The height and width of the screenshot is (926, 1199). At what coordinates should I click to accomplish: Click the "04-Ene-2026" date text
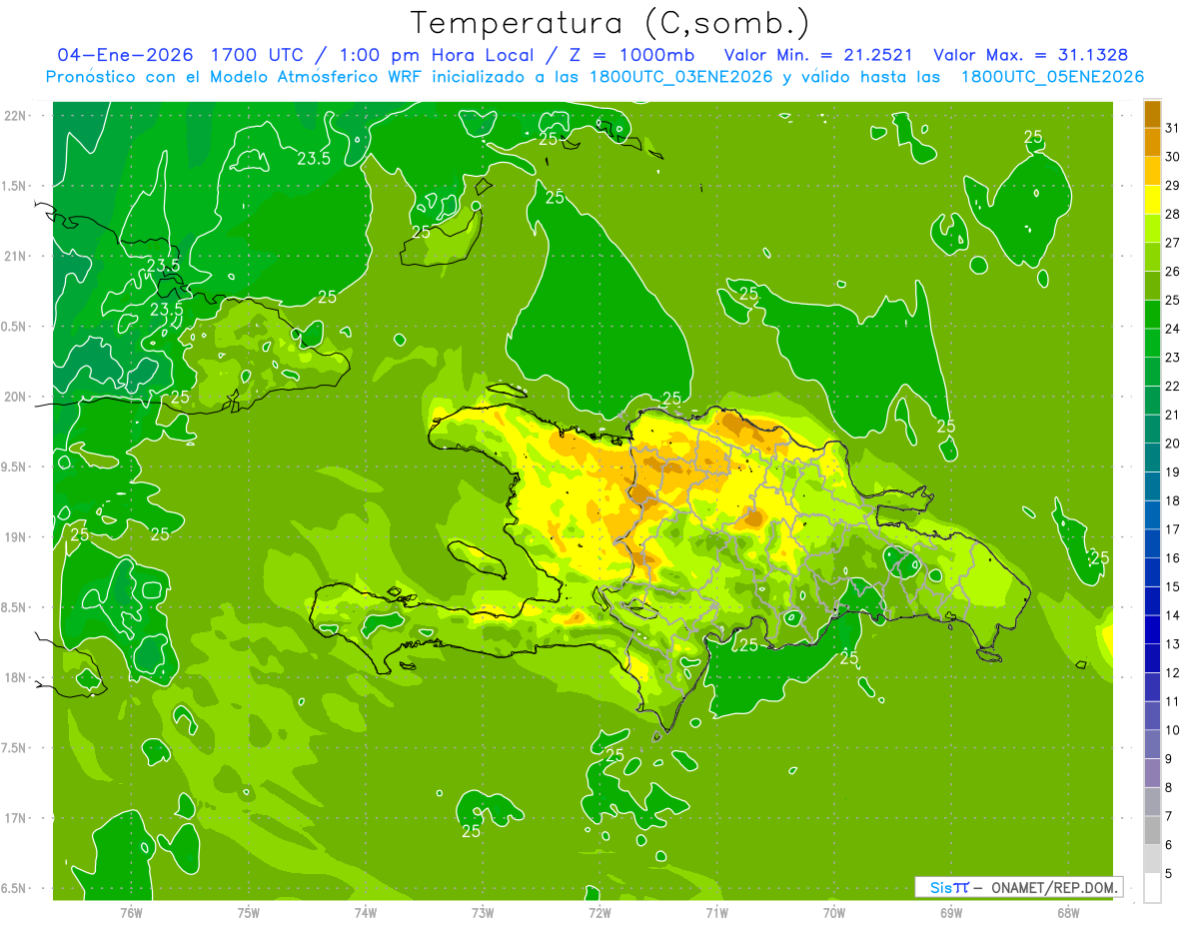126,55
